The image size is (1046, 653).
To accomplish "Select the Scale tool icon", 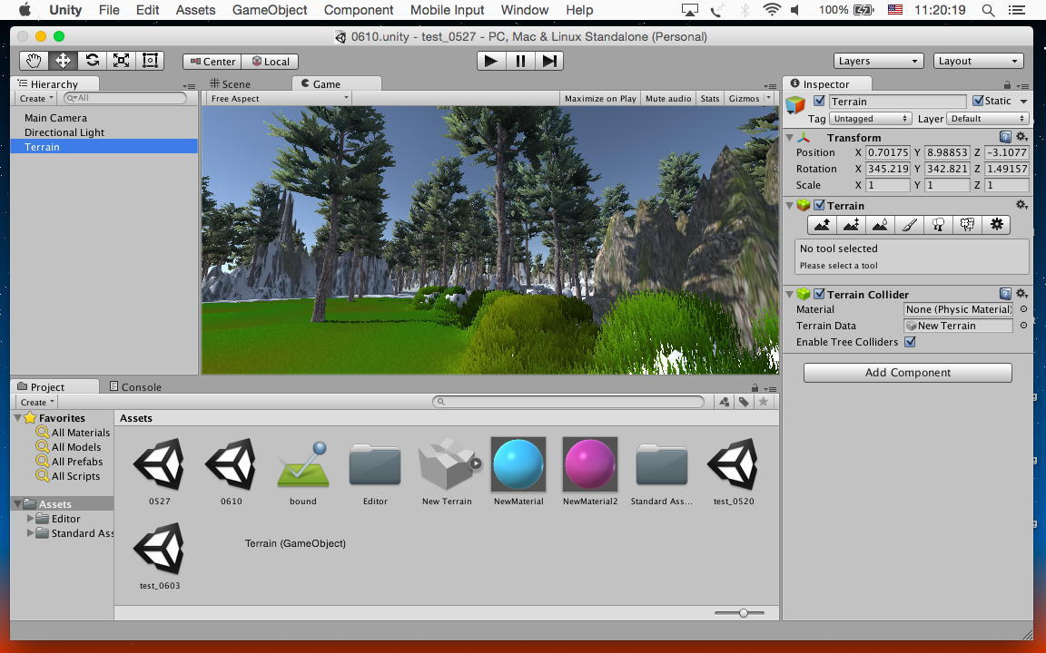I will (121, 61).
